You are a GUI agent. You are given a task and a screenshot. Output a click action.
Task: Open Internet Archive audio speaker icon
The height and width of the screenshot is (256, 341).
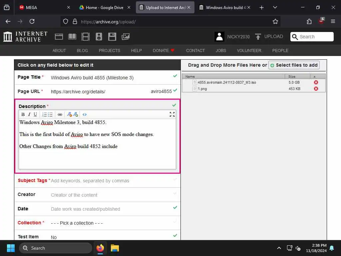(x=99, y=37)
